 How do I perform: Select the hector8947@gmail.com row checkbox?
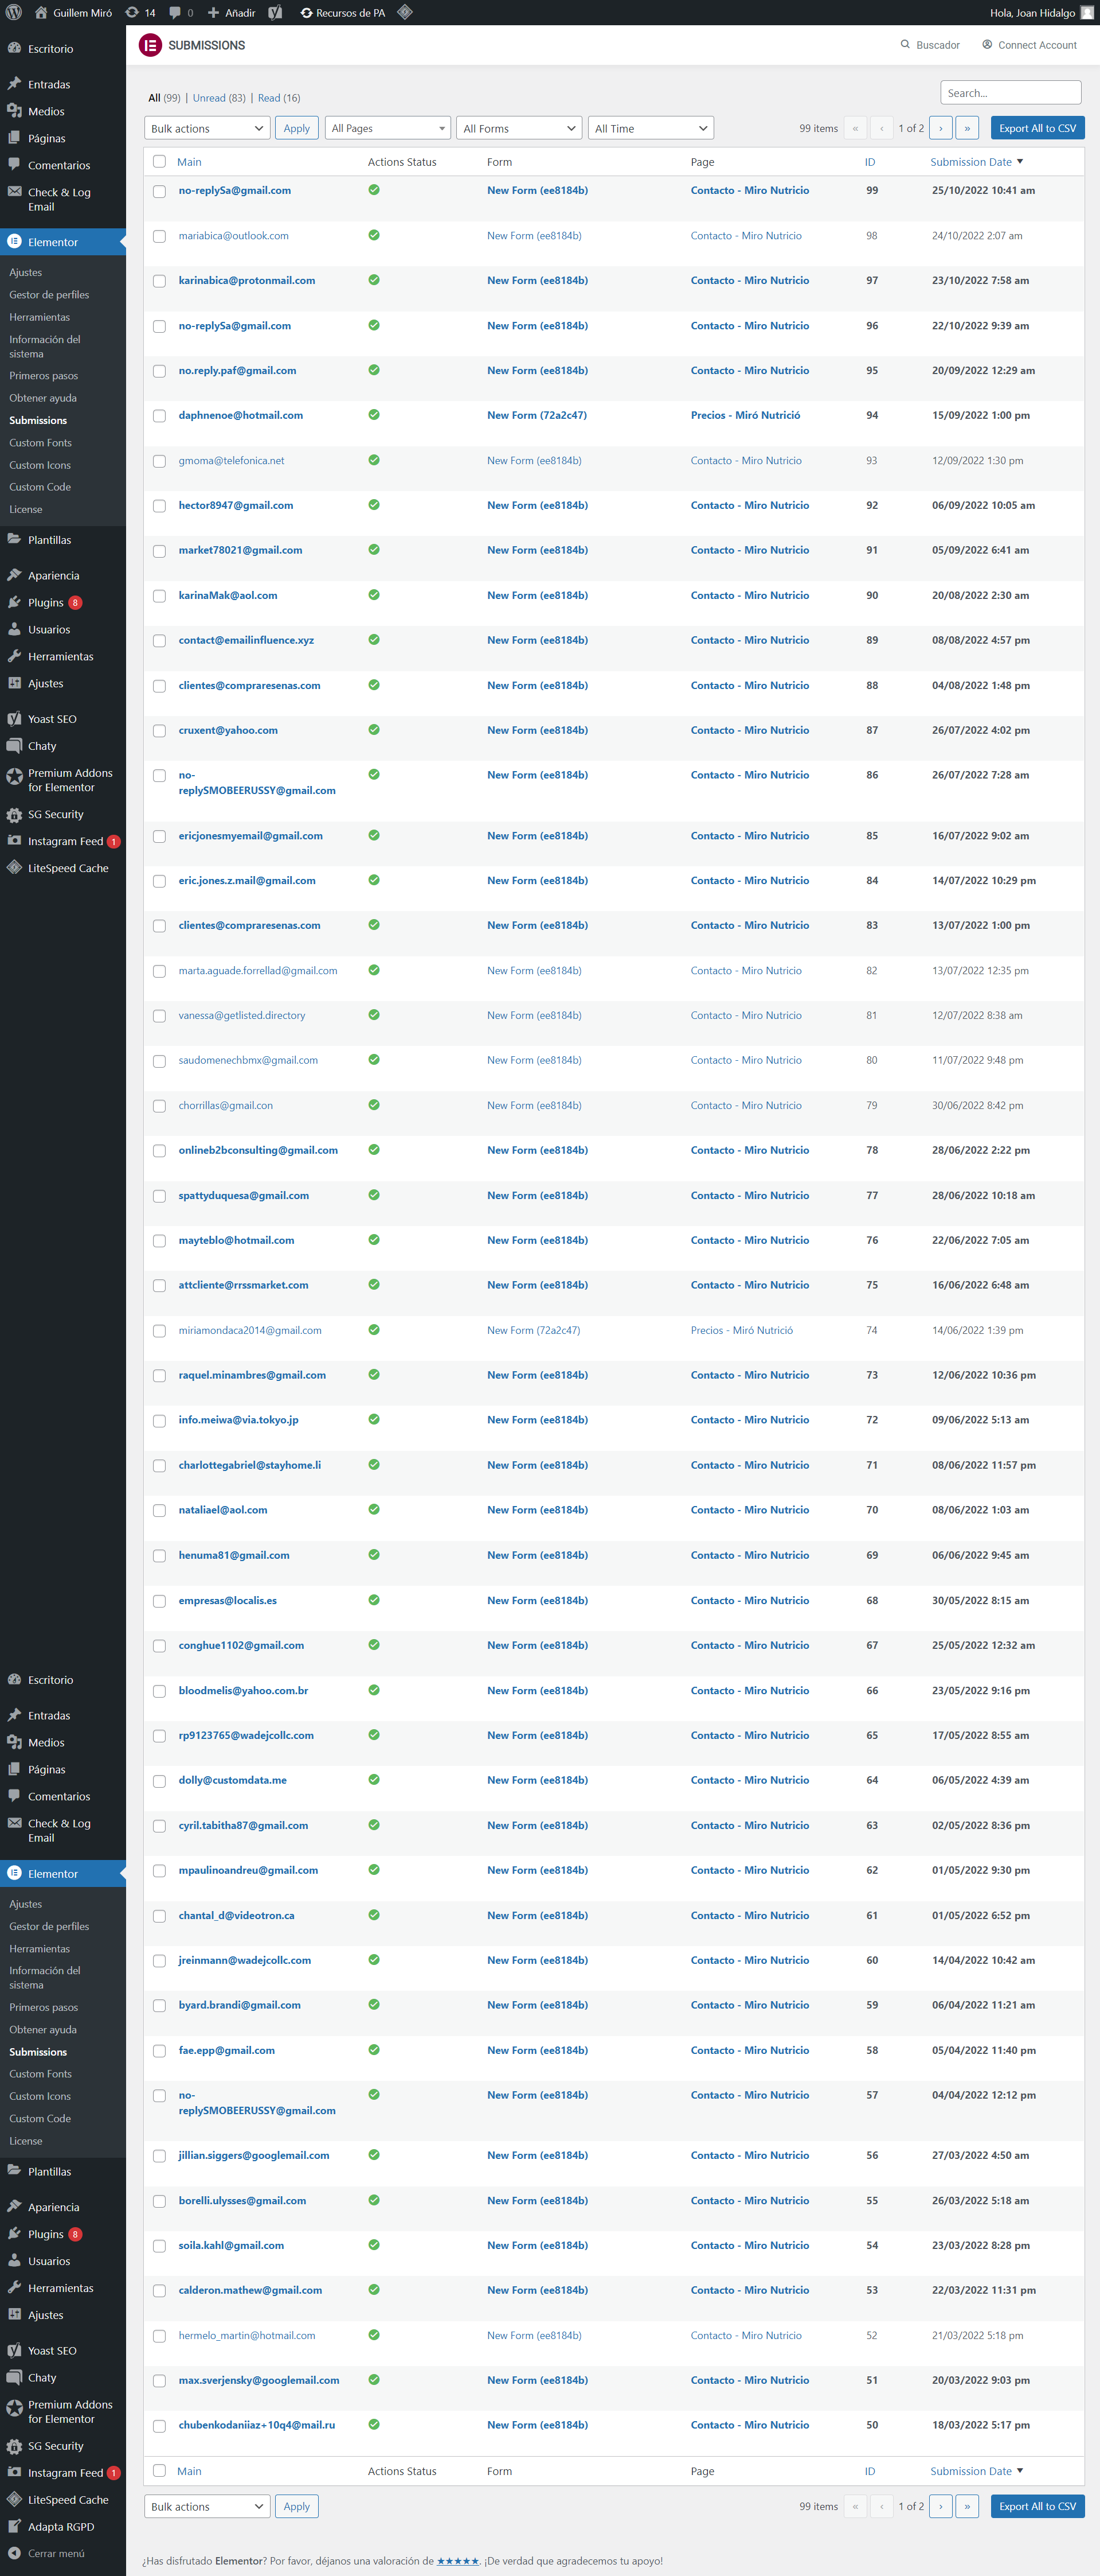(x=160, y=506)
